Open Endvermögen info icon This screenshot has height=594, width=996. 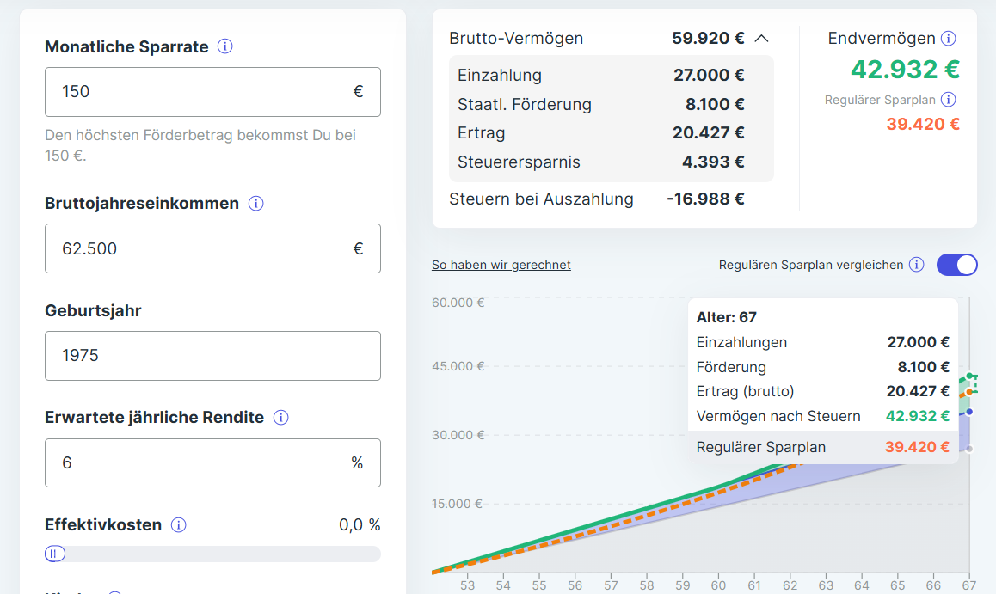tap(949, 38)
